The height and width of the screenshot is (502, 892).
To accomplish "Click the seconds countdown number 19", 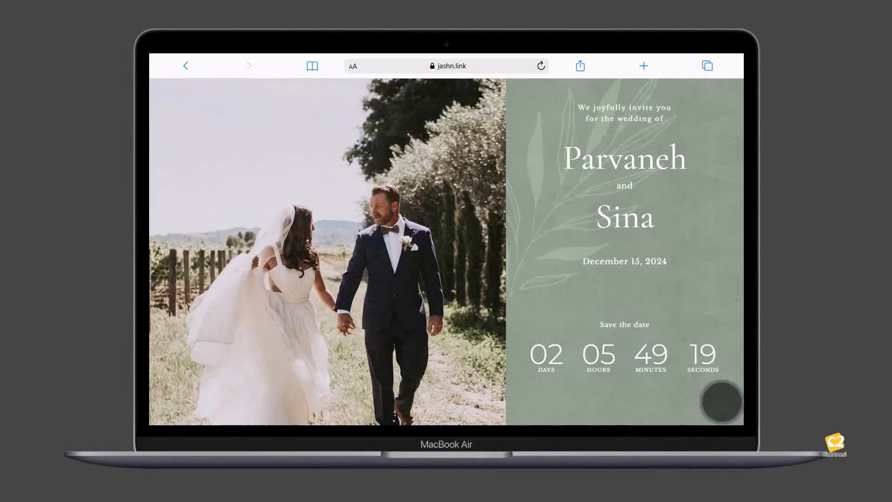I will click(x=702, y=355).
